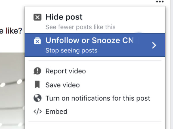
Task: Select the Report video option
Action: tap(65, 71)
